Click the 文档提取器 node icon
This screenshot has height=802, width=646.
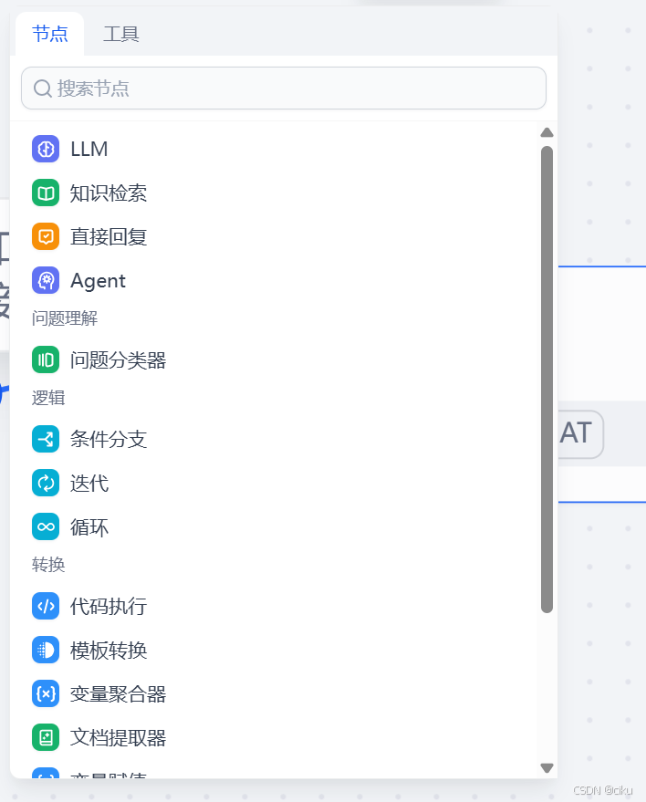[46, 737]
